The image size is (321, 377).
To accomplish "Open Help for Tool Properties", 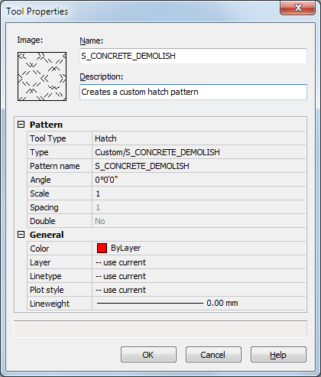I will click(x=278, y=355).
